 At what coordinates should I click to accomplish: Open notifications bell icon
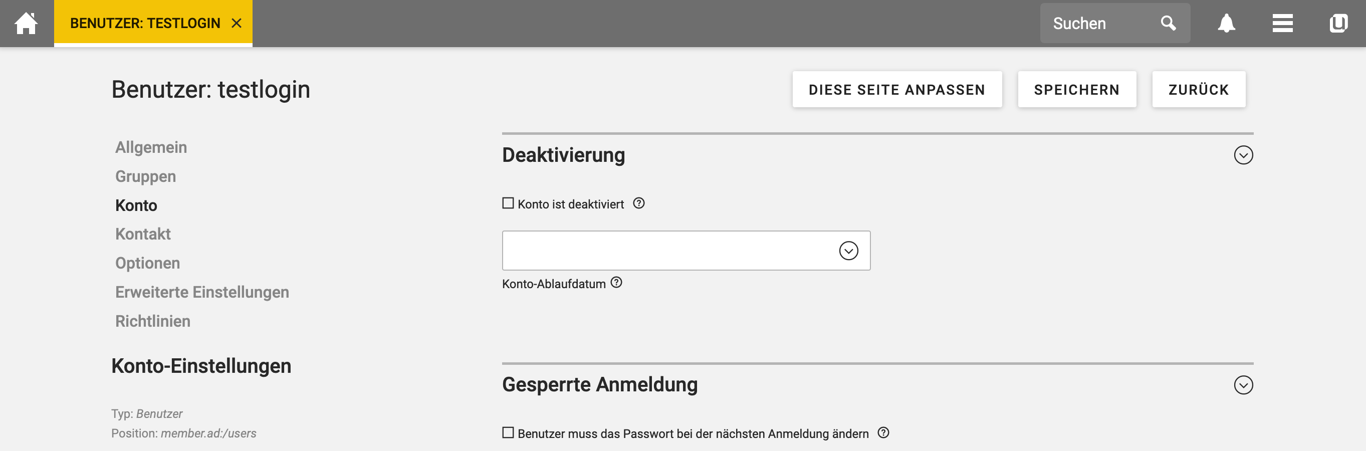click(x=1226, y=24)
